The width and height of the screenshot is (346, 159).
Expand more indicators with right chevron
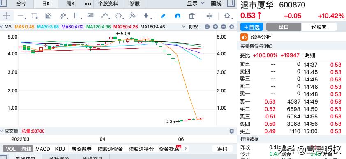(x=185, y=149)
